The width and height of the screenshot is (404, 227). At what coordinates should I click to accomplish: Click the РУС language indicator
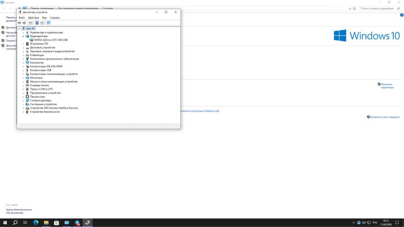click(x=375, y=223)
